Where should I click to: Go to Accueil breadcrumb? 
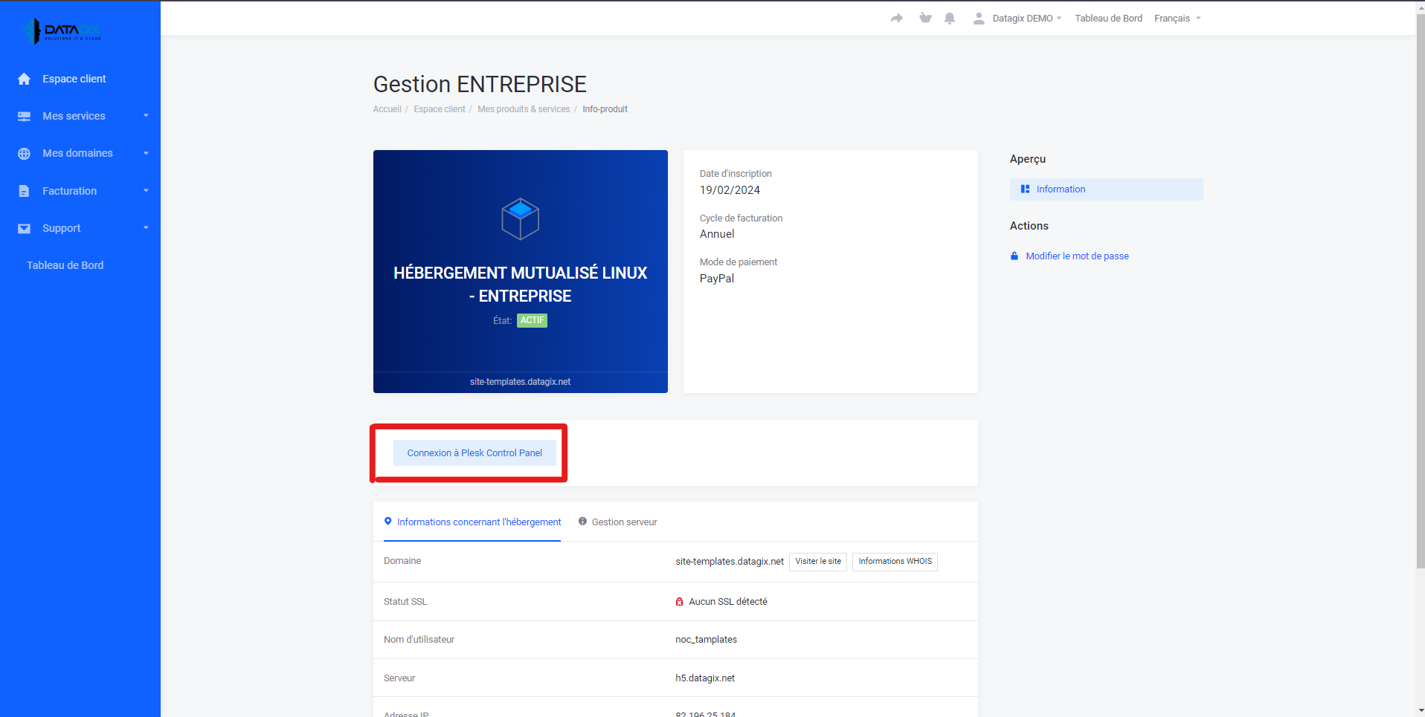[x=387, y=109]
